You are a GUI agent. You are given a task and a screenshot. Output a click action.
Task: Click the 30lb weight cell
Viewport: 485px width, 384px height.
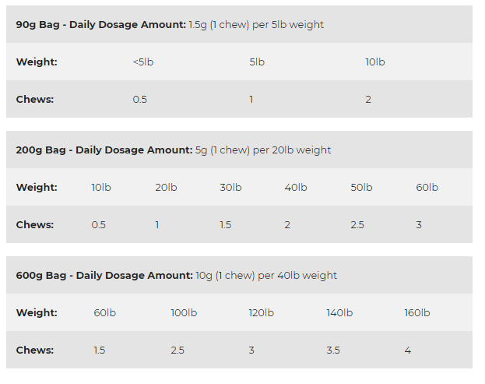230,188
